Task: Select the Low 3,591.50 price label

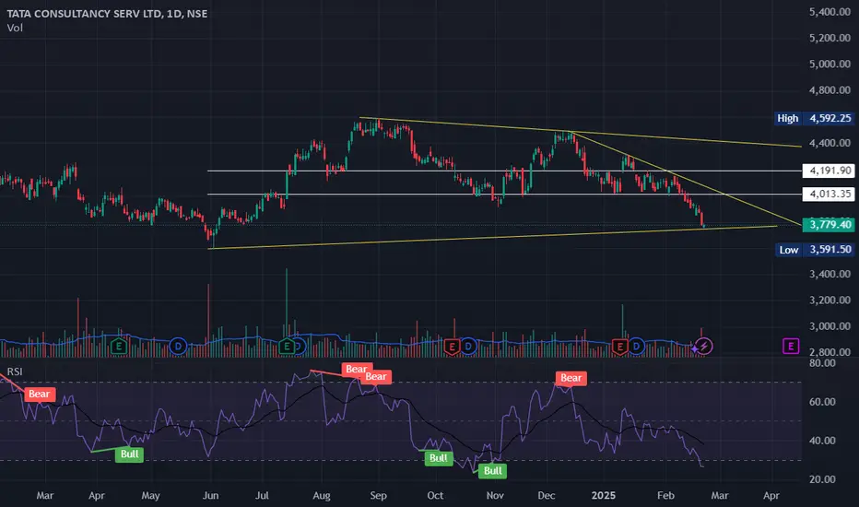Action: [x=815, y=250]
